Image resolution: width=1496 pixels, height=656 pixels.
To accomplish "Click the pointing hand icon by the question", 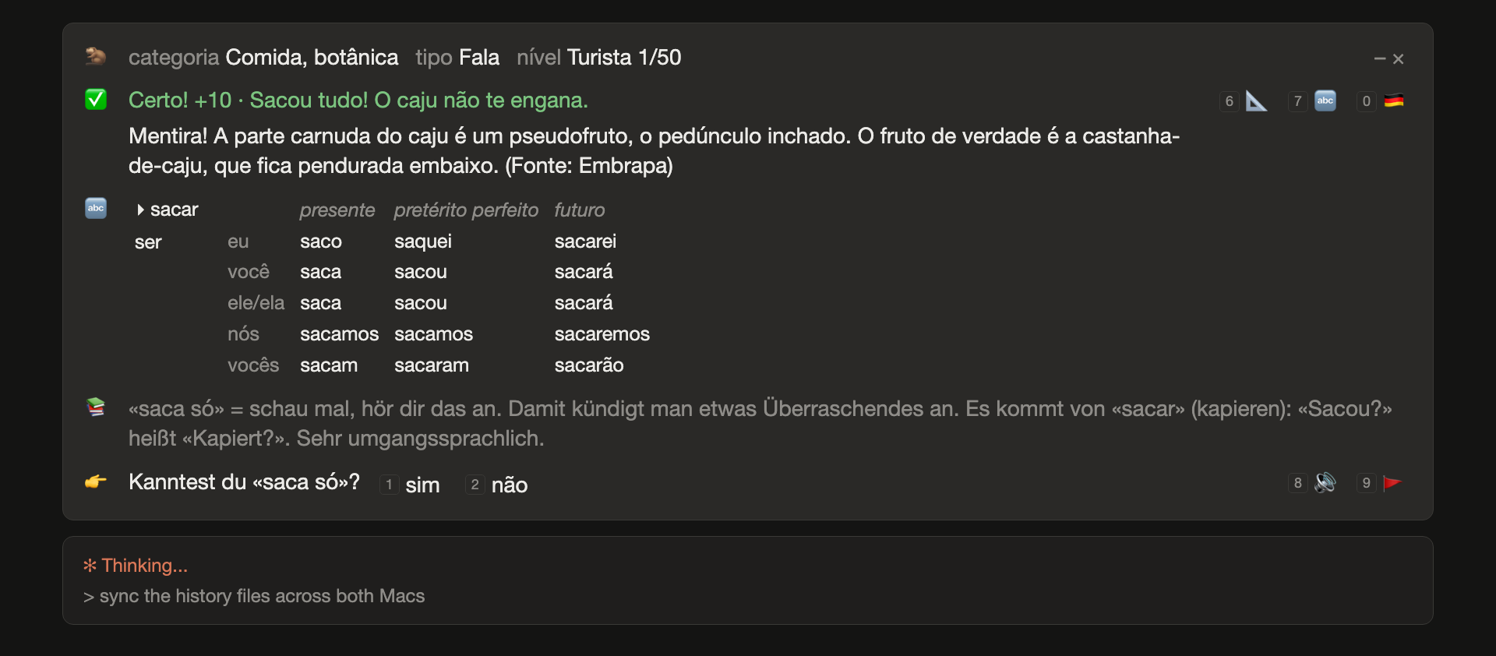I will click(x=96, y=481).
